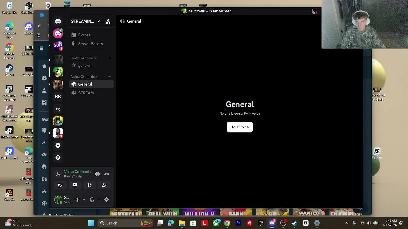Click the Windows Start button
408x229 pixels.
91,223
